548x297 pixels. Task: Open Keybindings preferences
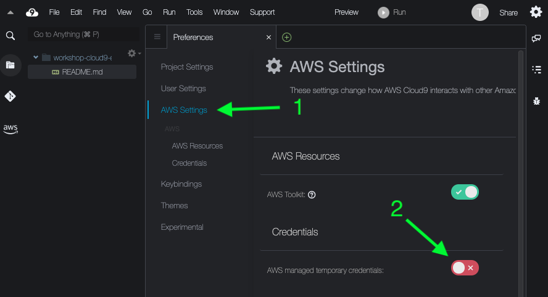pyautogui.click(x=181, y=184)
